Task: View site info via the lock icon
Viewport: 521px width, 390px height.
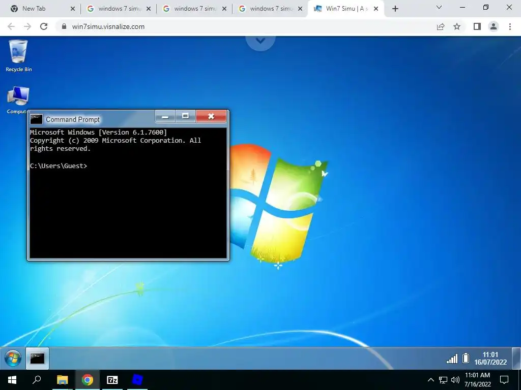Action: (x=64, y=26)
